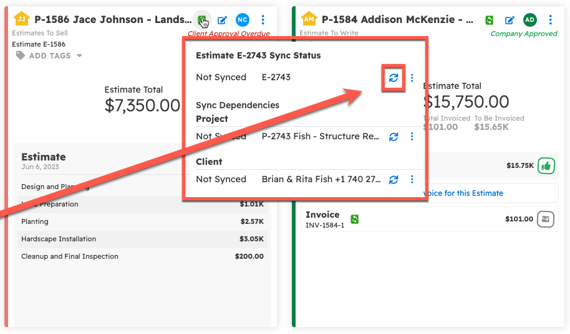Open options for the Brian & Rita Fish client row
The image size is (570, 334).
pyautogui.click(x=412, y=180)
